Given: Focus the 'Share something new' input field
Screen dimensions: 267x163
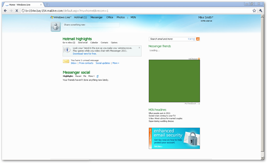Looking at the screenshot, I should point(91,25).
